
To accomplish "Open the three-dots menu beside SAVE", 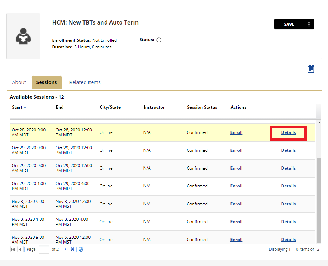I will (309, 24).
